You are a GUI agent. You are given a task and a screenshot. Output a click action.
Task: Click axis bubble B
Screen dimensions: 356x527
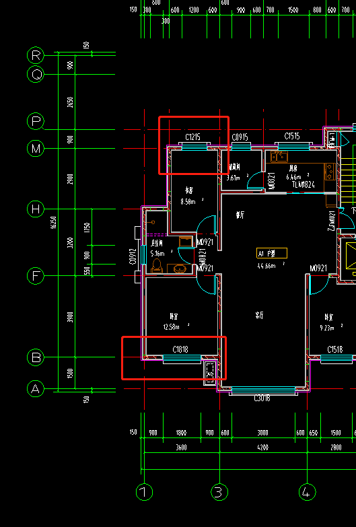[x=36, y=357]
